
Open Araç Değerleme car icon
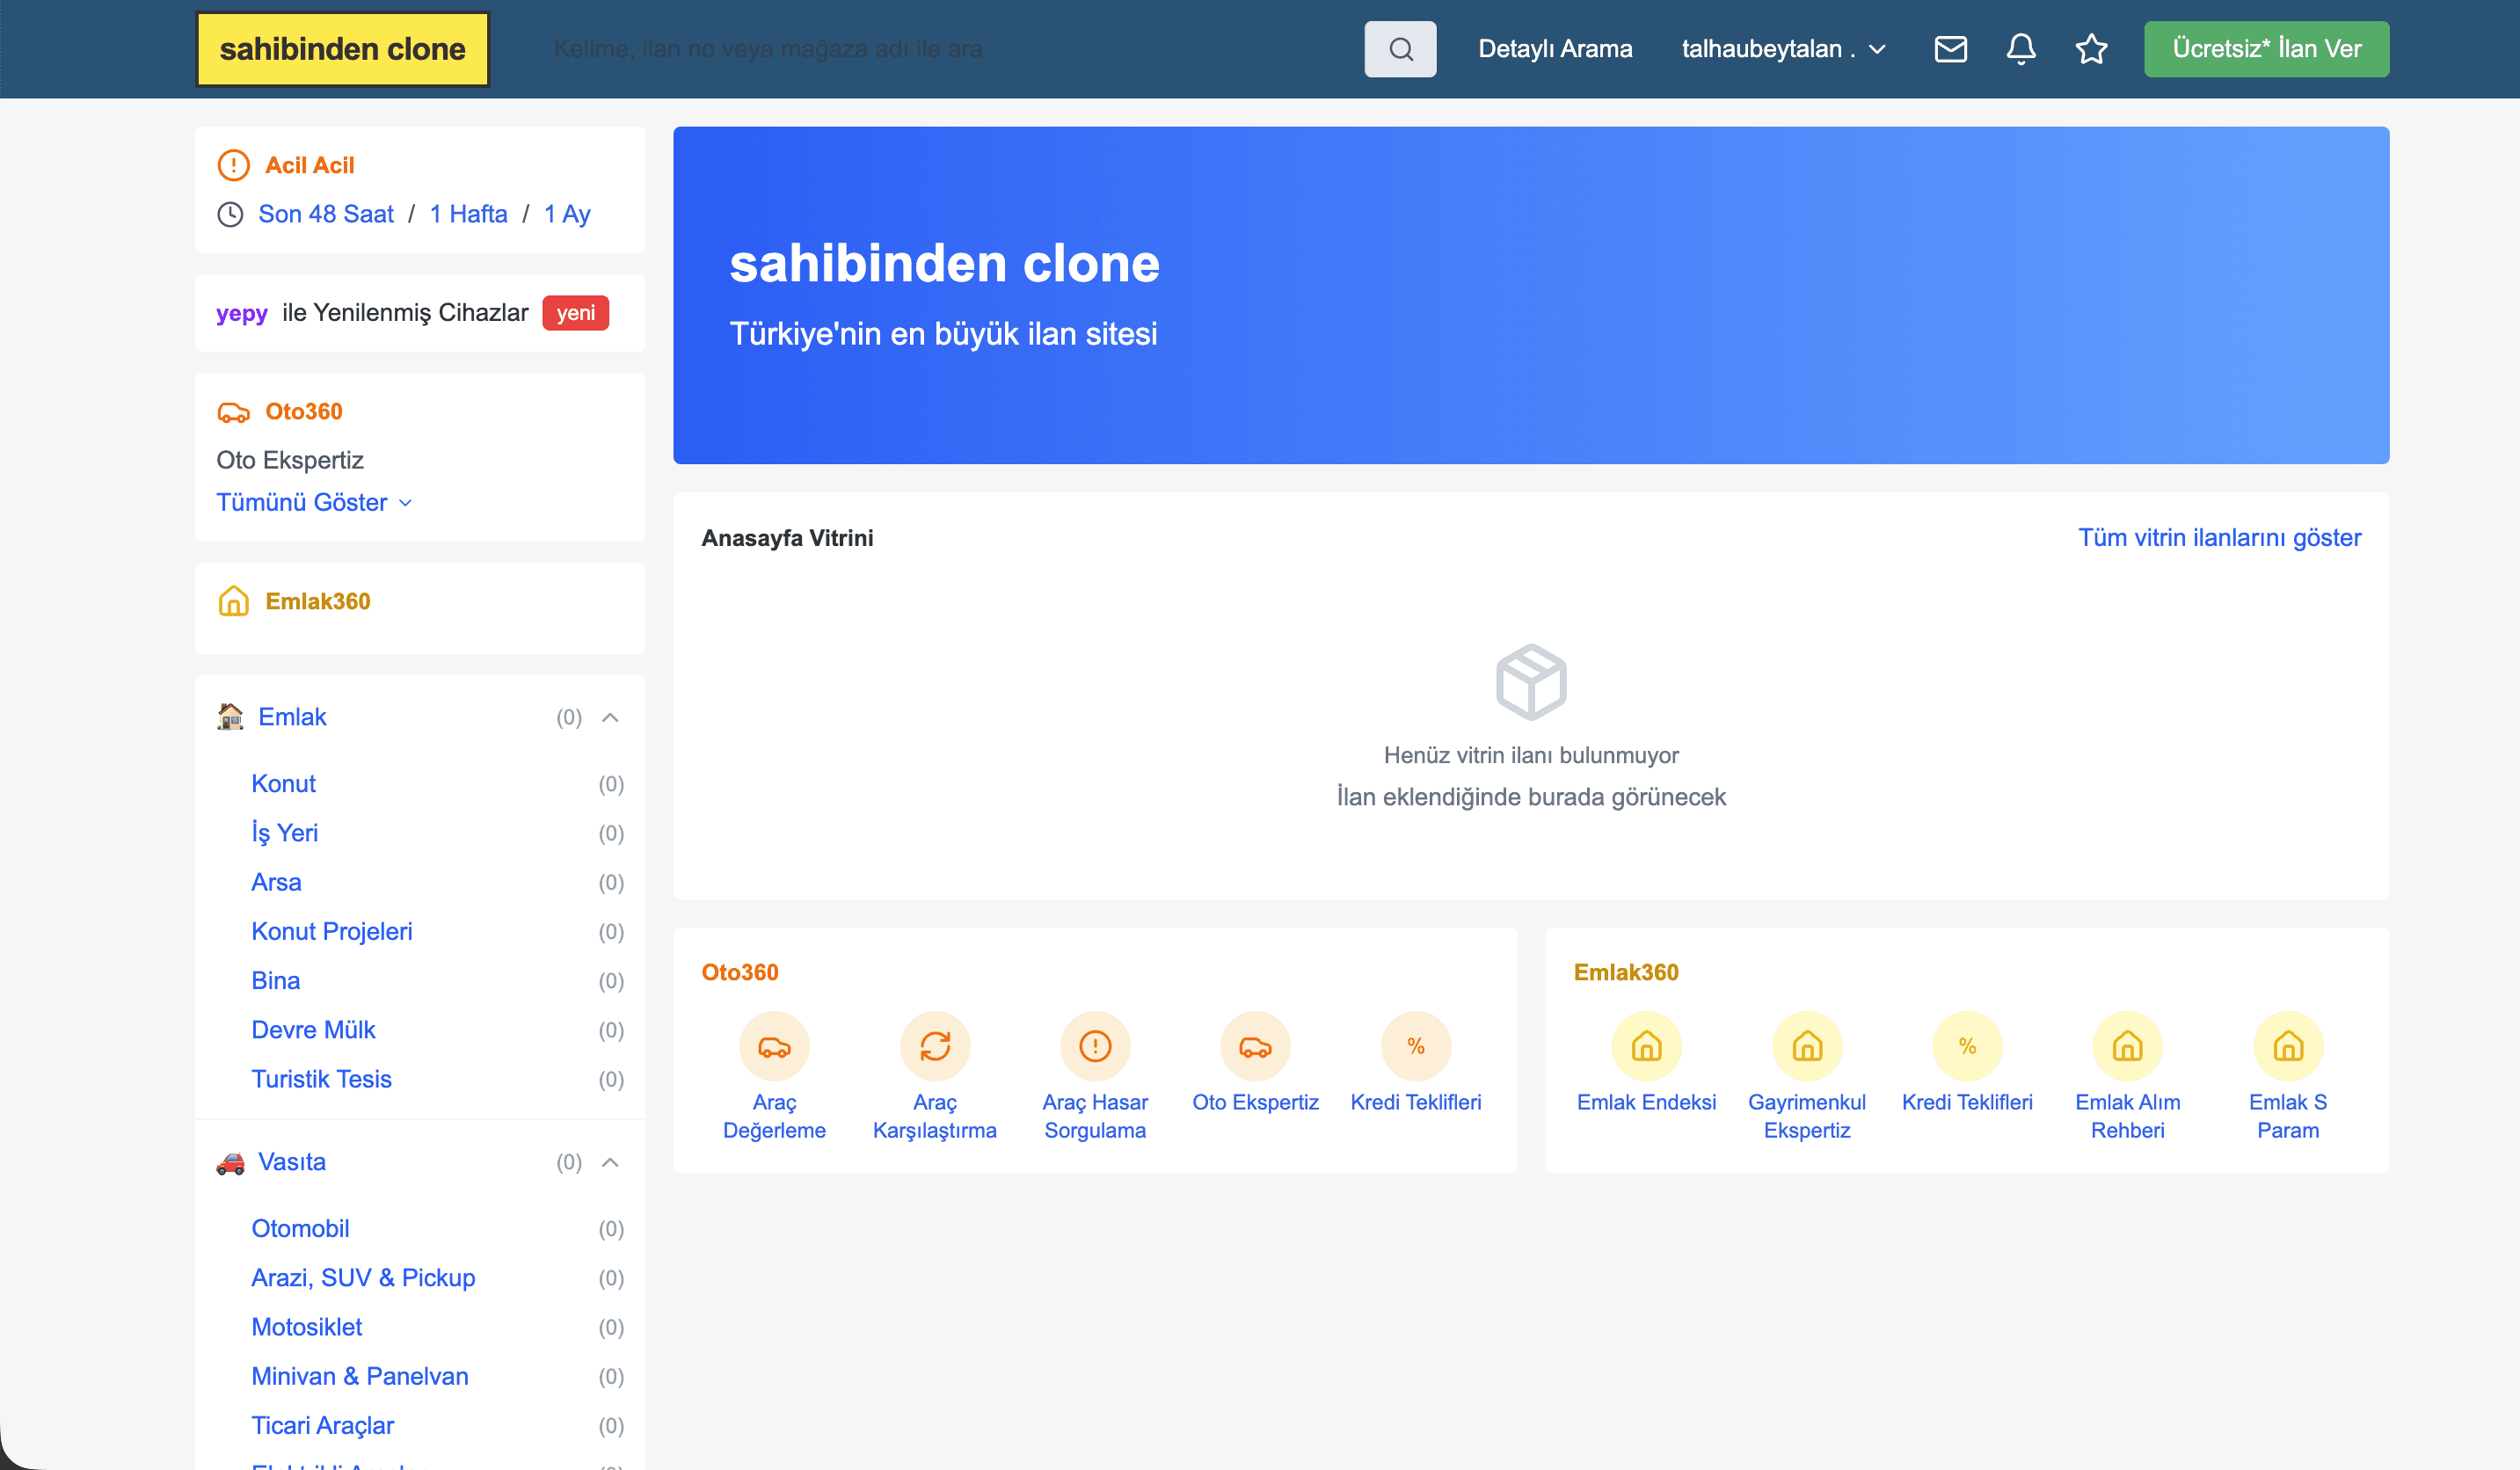(774, 1046)
